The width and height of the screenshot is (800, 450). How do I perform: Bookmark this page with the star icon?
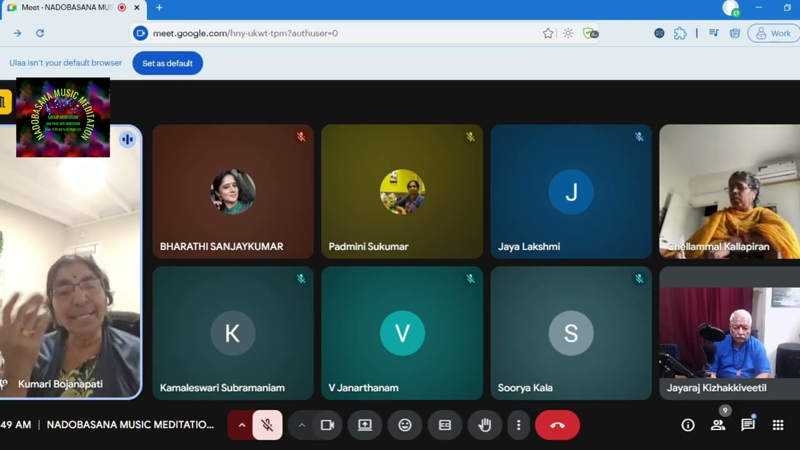coord(548,33)
